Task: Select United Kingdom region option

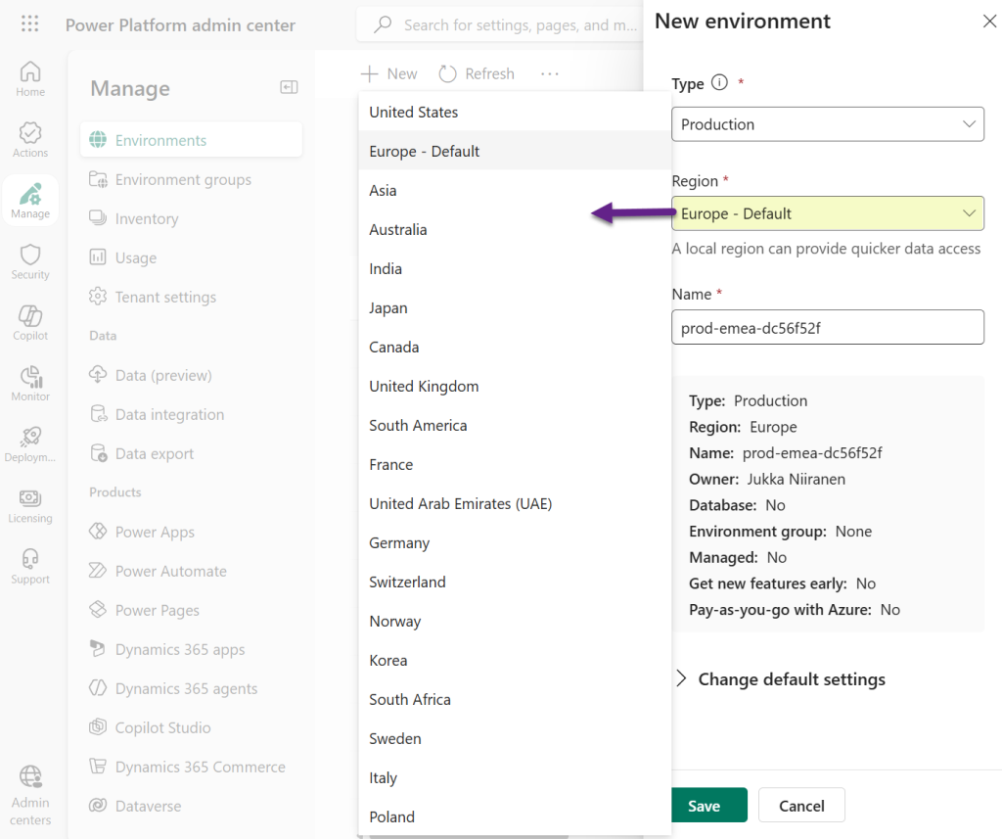Action: coord(515,387)
